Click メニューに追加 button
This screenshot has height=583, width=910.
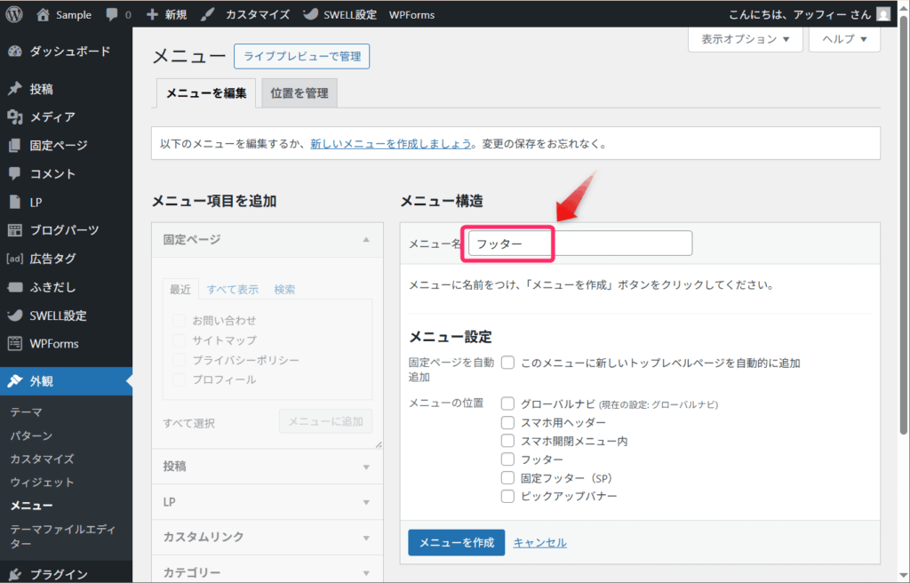point(325,421)
